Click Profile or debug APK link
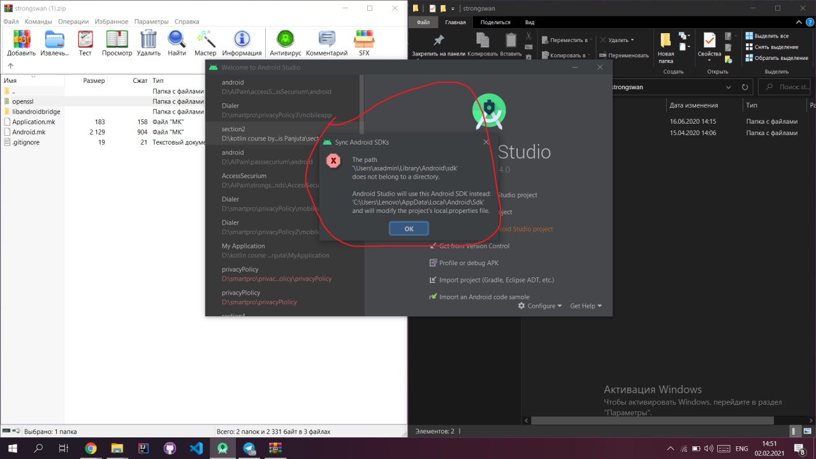The width and height of the screenshot is (816, 459). coord(464,263)
